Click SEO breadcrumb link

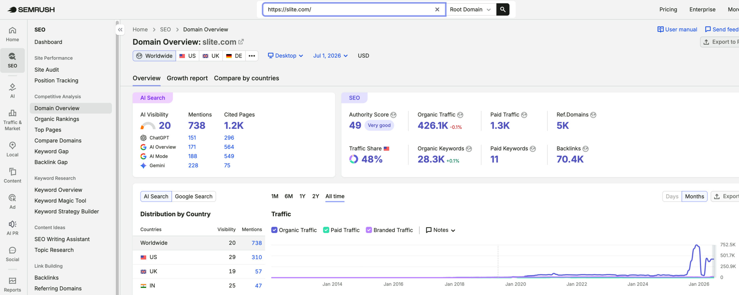[165, 29]
